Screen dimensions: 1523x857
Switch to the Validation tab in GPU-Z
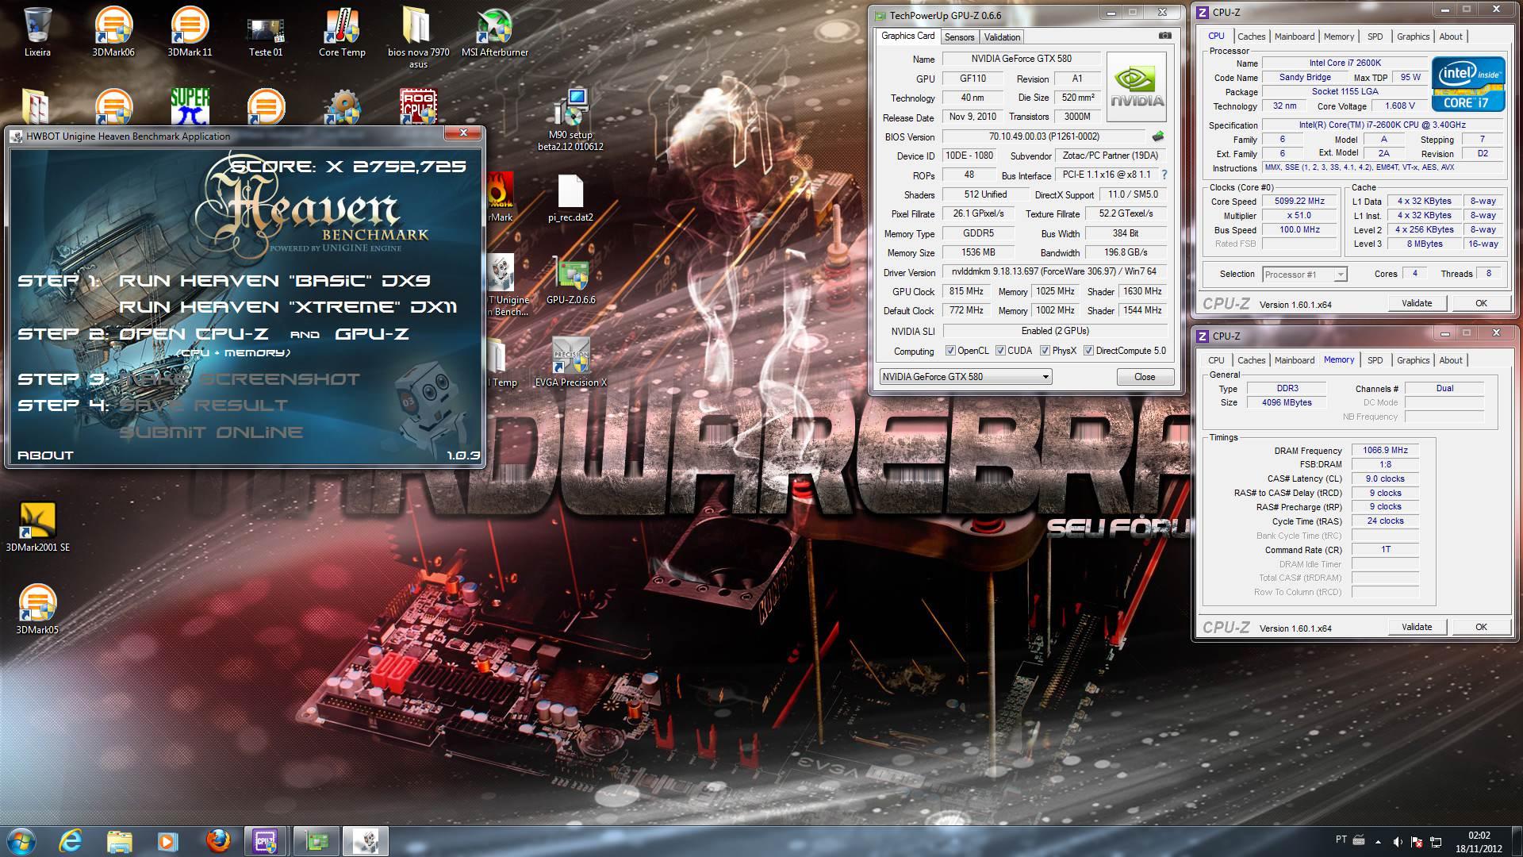coord(1002,37)
